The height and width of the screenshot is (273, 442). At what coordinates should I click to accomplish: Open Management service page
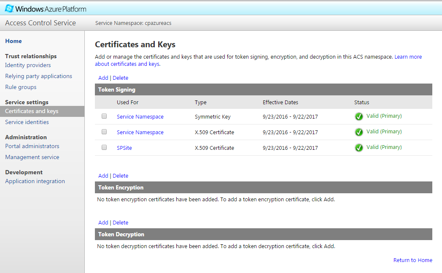(32, 157)
